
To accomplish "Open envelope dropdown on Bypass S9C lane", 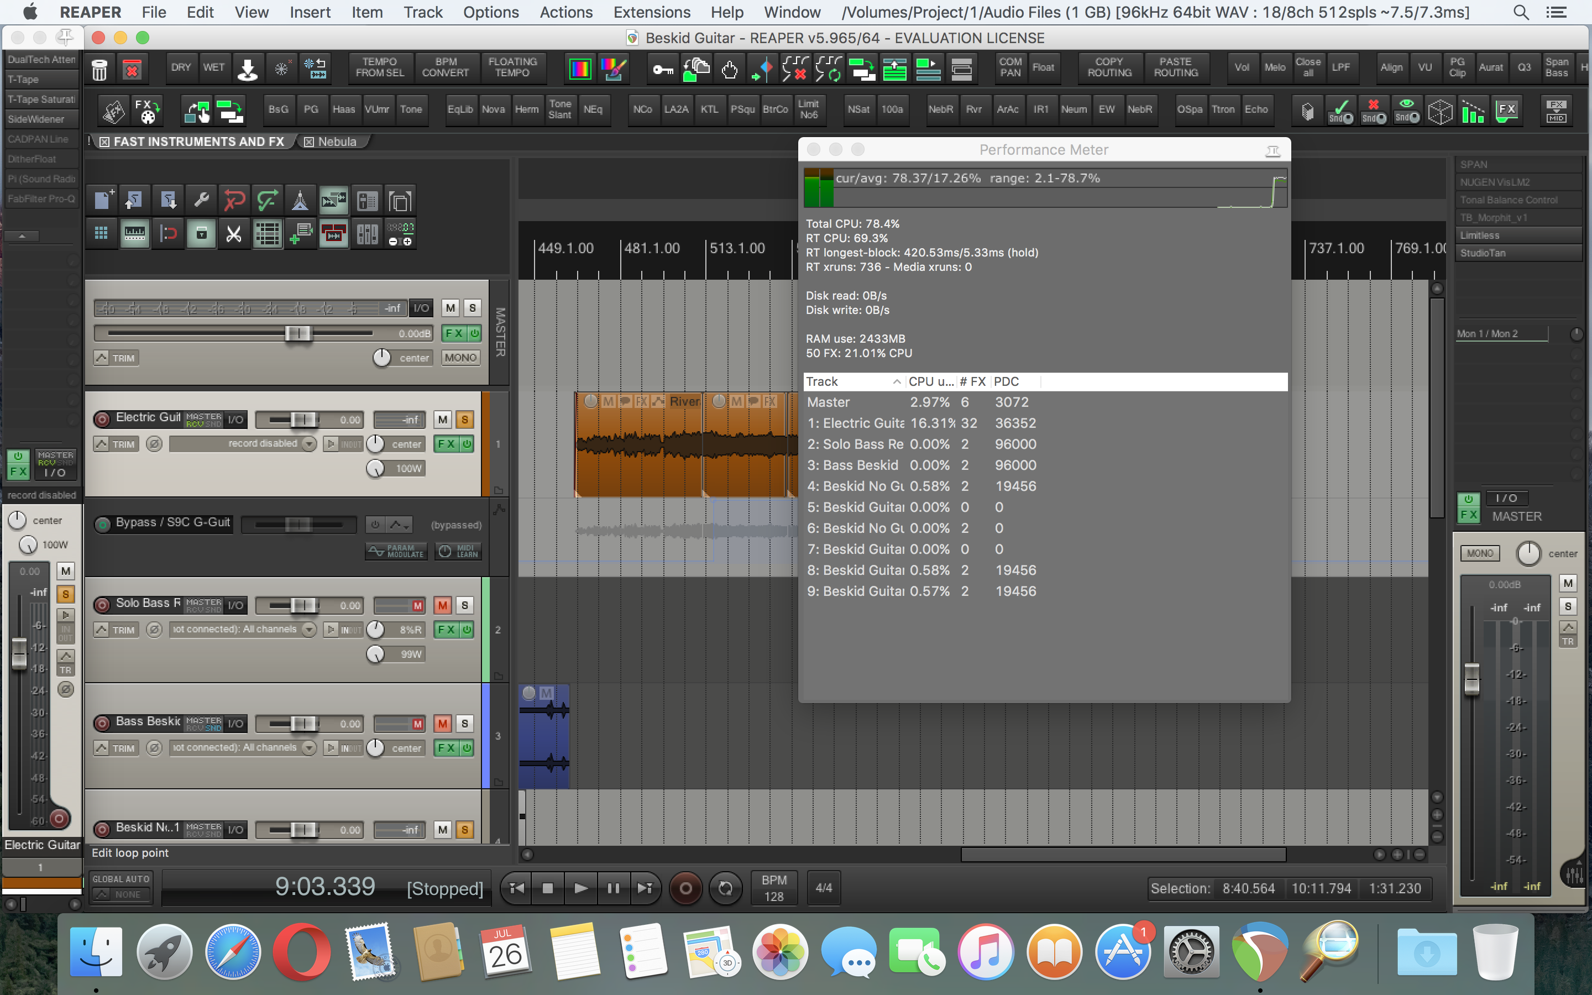I will [399, 525].
